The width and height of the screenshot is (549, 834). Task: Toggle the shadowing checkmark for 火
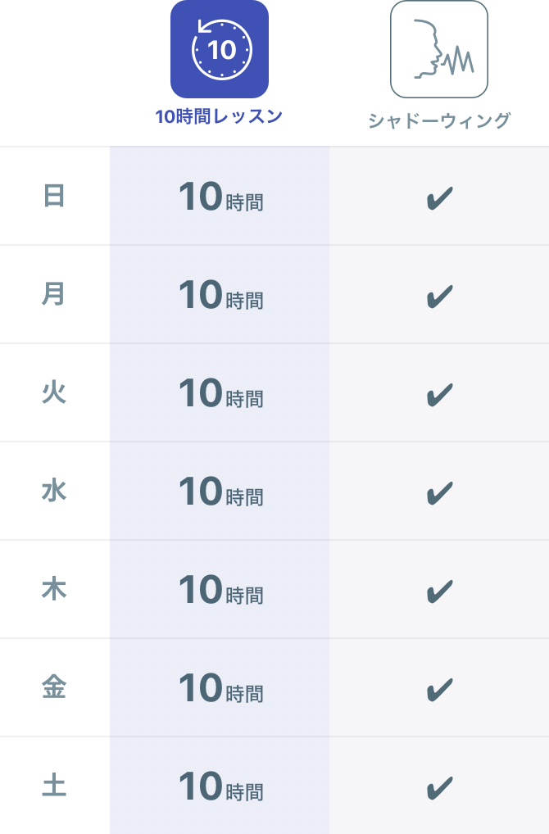(x=439, y=395)
